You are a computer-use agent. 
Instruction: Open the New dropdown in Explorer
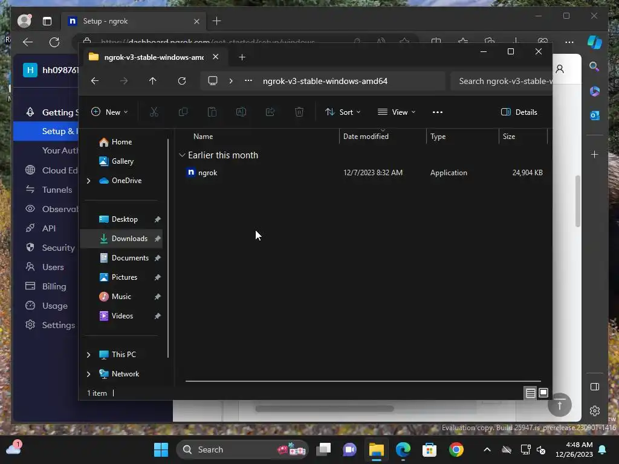coord(110,112)
